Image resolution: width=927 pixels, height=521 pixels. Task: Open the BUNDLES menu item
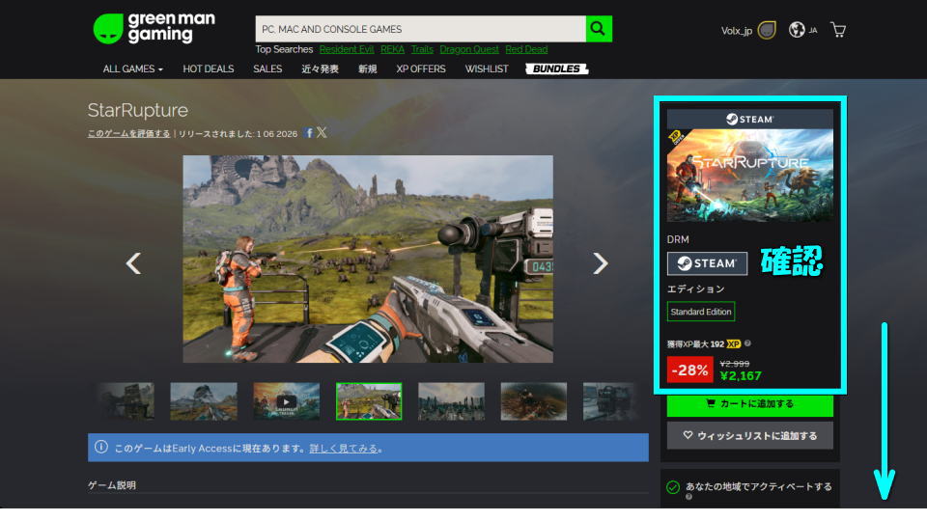(x=556, y=69)
